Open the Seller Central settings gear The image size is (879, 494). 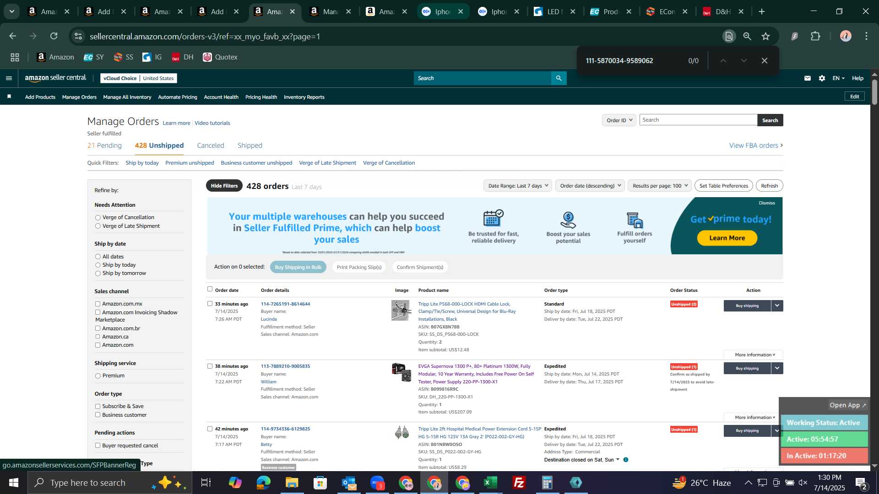[822, 78]
